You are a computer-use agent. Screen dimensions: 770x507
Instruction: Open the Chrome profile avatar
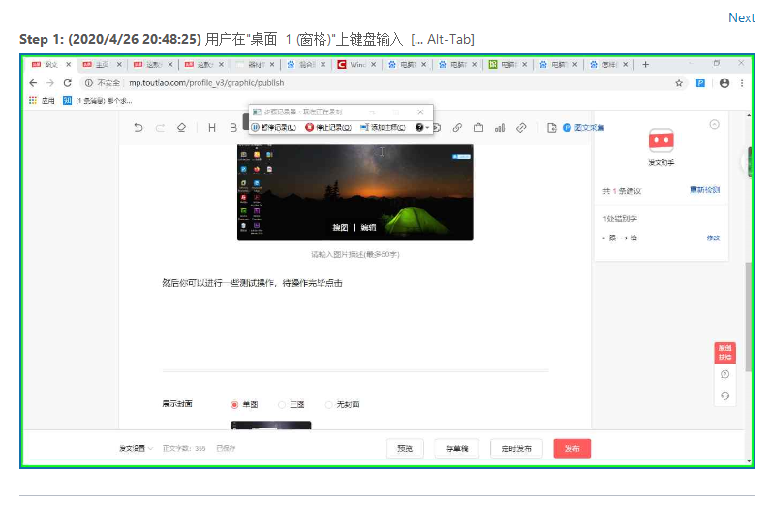click(724, 83)
